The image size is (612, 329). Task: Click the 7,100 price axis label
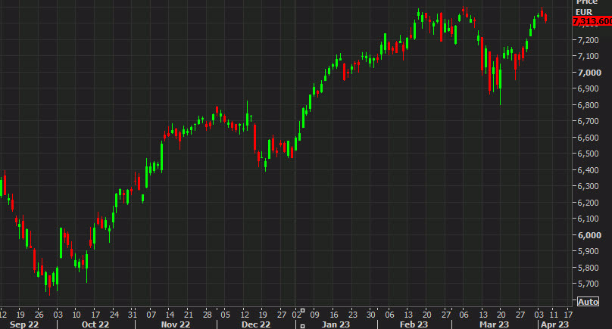589,56
